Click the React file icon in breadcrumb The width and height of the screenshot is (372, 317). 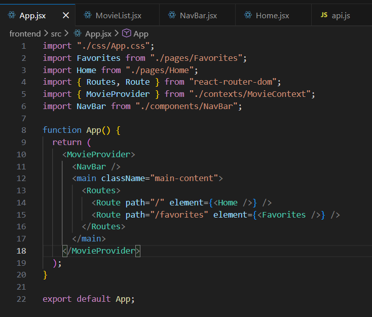pyautogui.click(x=77, y=33)
